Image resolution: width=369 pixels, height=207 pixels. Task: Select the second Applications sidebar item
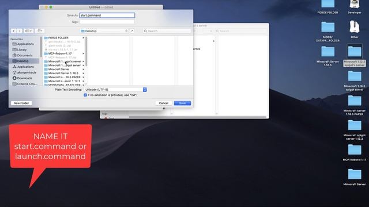[25, 67]
